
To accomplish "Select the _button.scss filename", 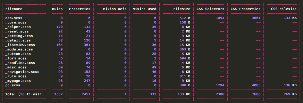I will [x=18, y=54].
